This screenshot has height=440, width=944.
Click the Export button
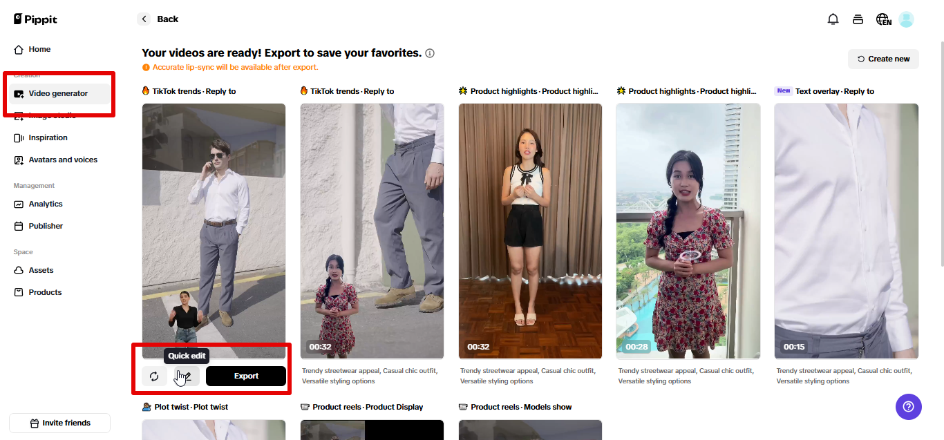(x=246, y=376)
